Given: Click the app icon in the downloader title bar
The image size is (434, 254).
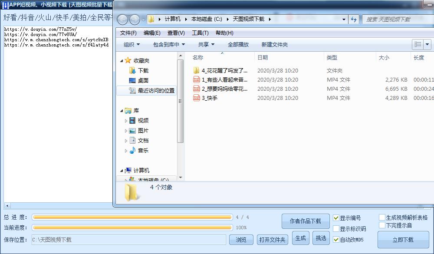Looking at the screenshot, I should [x=5, y=5].
